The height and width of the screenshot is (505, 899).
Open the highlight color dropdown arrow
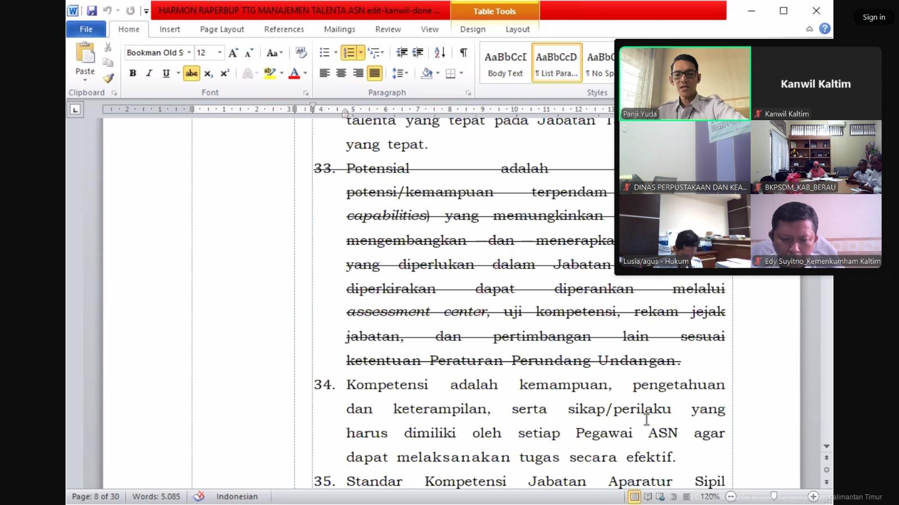point(281,73)
